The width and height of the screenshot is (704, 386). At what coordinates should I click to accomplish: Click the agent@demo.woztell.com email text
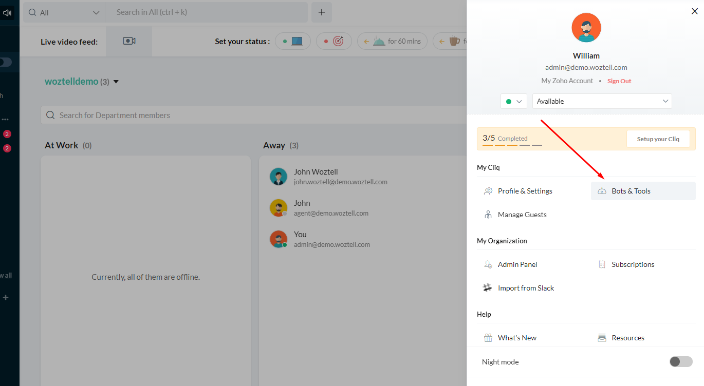(x=331, y=213)
